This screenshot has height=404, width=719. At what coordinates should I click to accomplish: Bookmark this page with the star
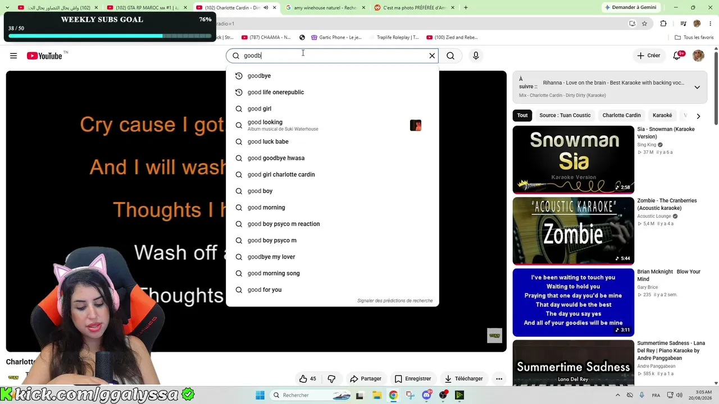click(644, 24)
